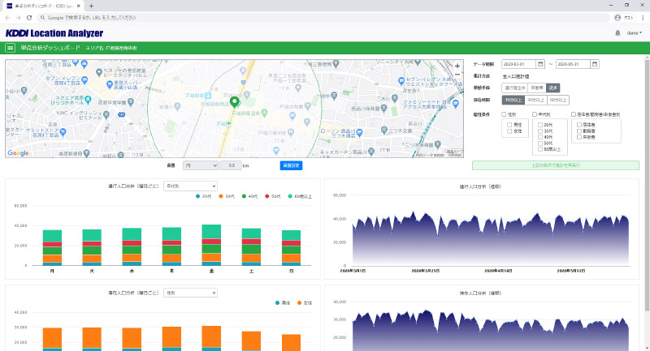Click the 戸越銀座 station marker on map

[208, 96]
